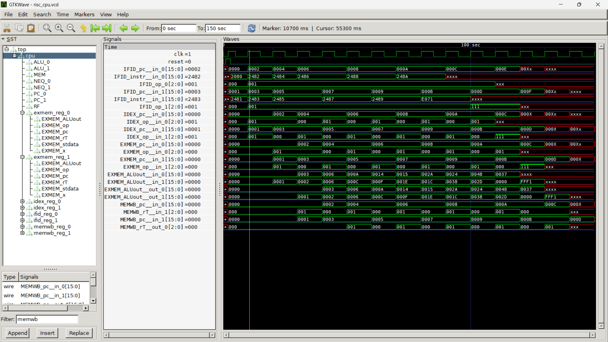This screenshot has width=608, height=342.
Task: Select the EXMEM_ALUout item under exmem_reg_0
Action: (61, 119)
